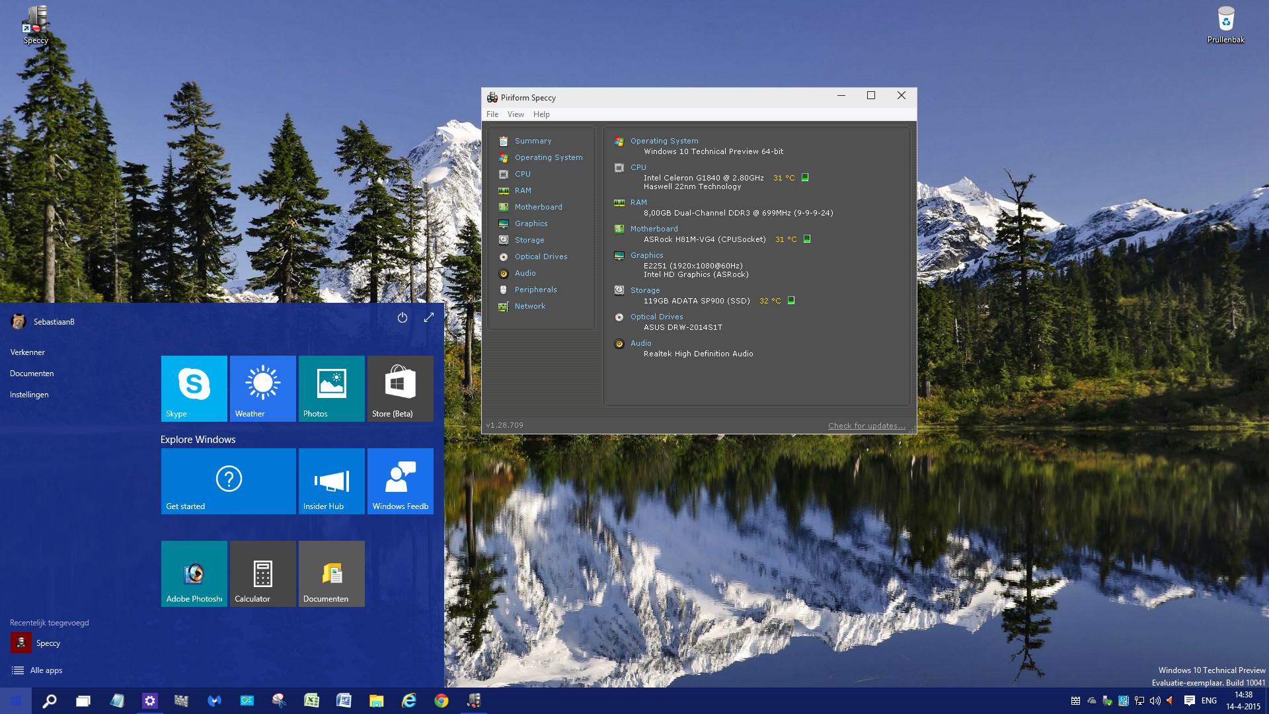
Task: Open SebastiaanB user account menu
Action: coord(42,322)
